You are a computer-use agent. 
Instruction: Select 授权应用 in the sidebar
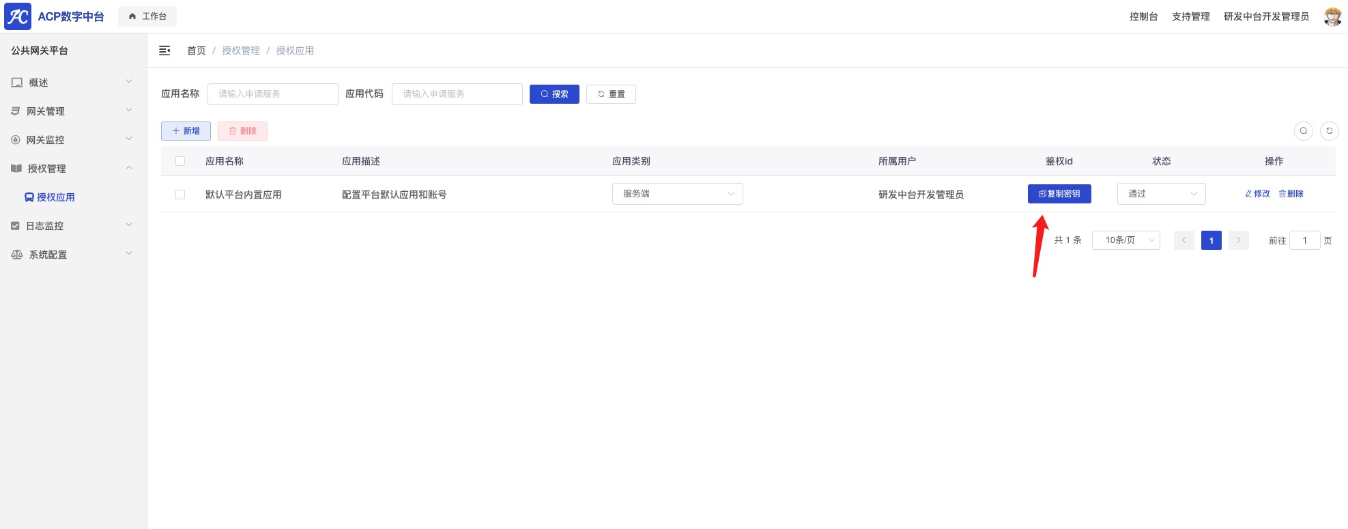(55, 197)
